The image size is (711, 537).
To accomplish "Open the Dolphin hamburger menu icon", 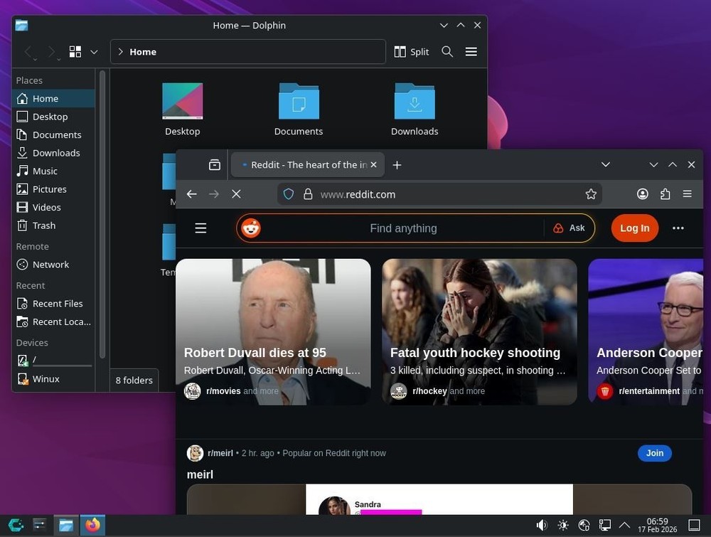I will pyautogui.click(x=471, y=51).
